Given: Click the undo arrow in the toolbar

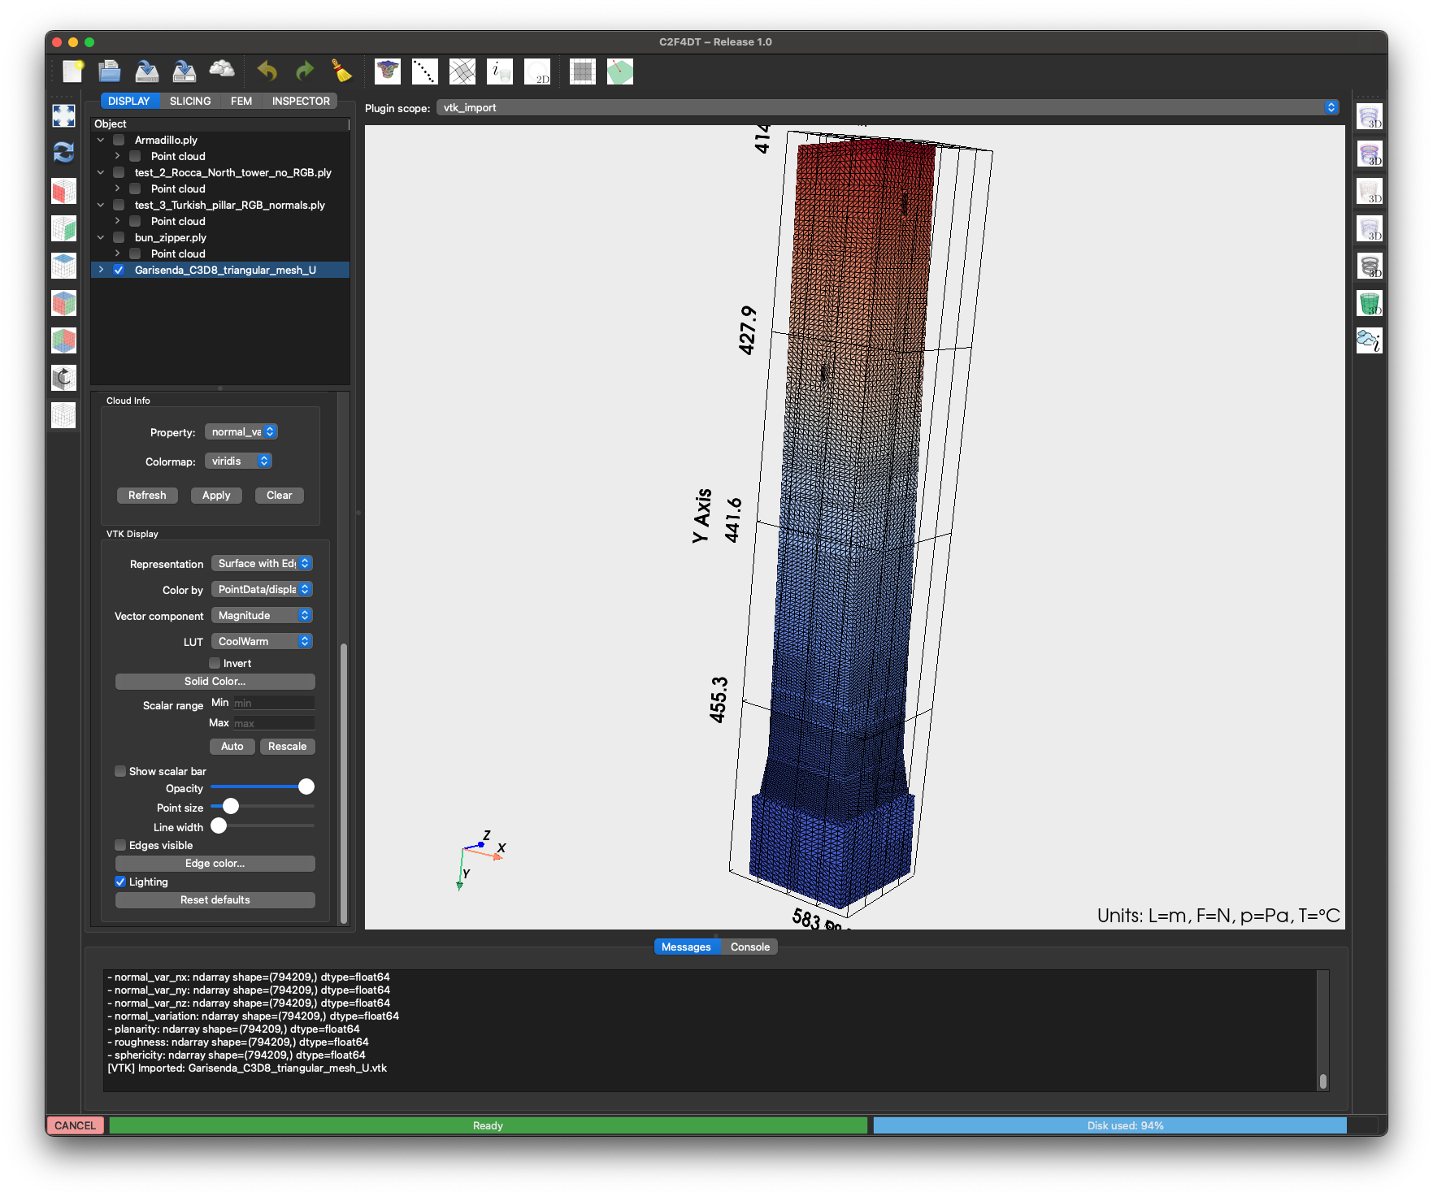Looking at the screenshot, I should click(x=267, y=71).
